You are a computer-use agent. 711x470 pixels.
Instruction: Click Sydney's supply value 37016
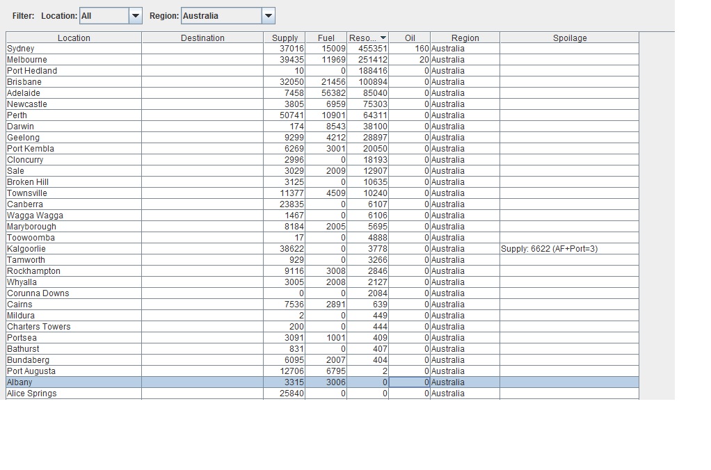click(x=291, y=49)
